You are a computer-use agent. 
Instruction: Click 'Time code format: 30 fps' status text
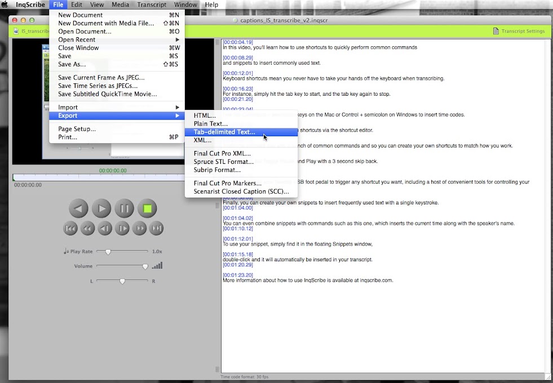coord(245,377)
